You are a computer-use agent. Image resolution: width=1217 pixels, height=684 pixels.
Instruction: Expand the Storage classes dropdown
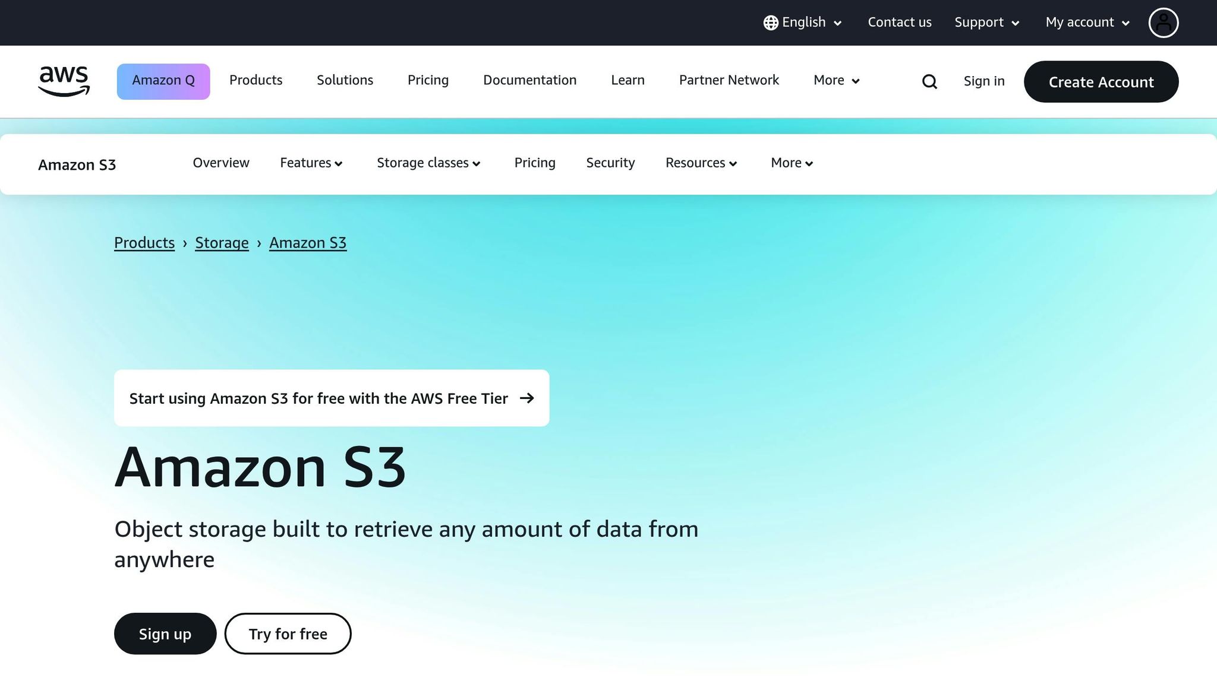coord(428,163)
